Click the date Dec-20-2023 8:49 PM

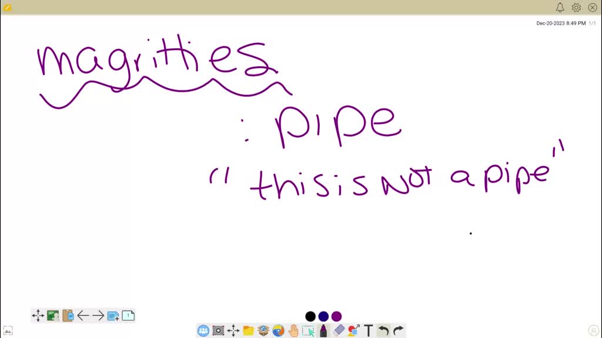tap(561, 23)
